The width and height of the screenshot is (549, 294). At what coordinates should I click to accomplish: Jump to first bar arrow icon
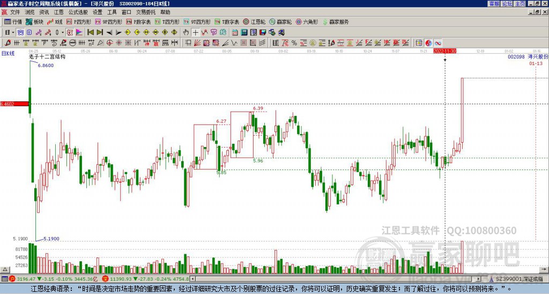click(x=91, y=32)
